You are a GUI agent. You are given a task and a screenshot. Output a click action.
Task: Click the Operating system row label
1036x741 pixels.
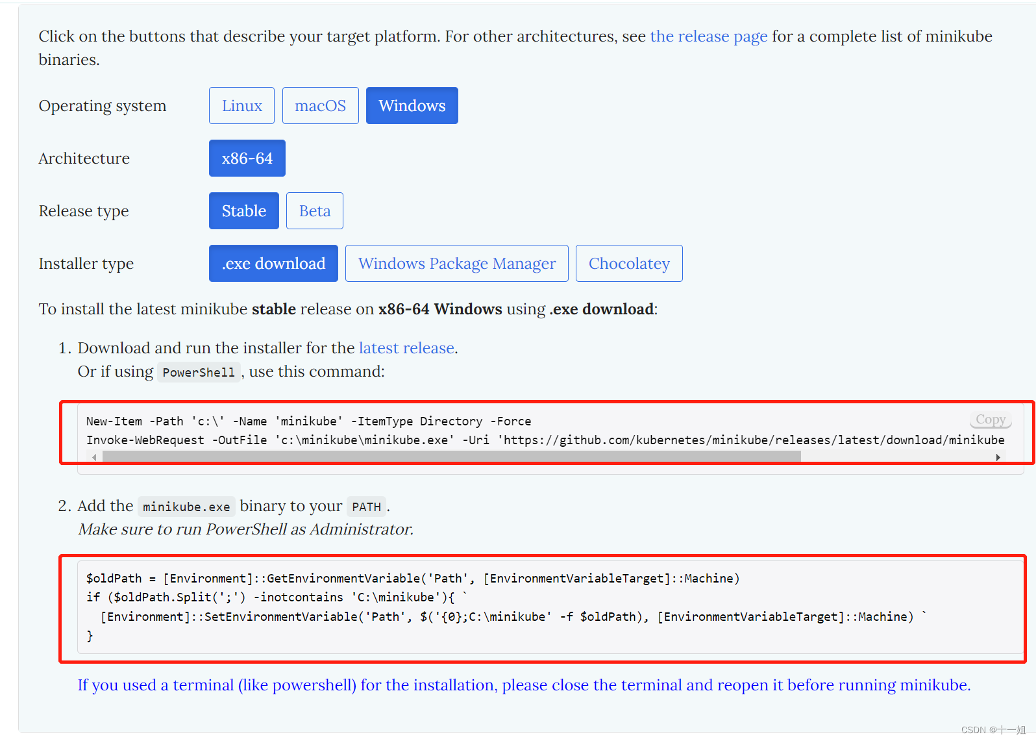pyautogui.click(x=103, y=105)
